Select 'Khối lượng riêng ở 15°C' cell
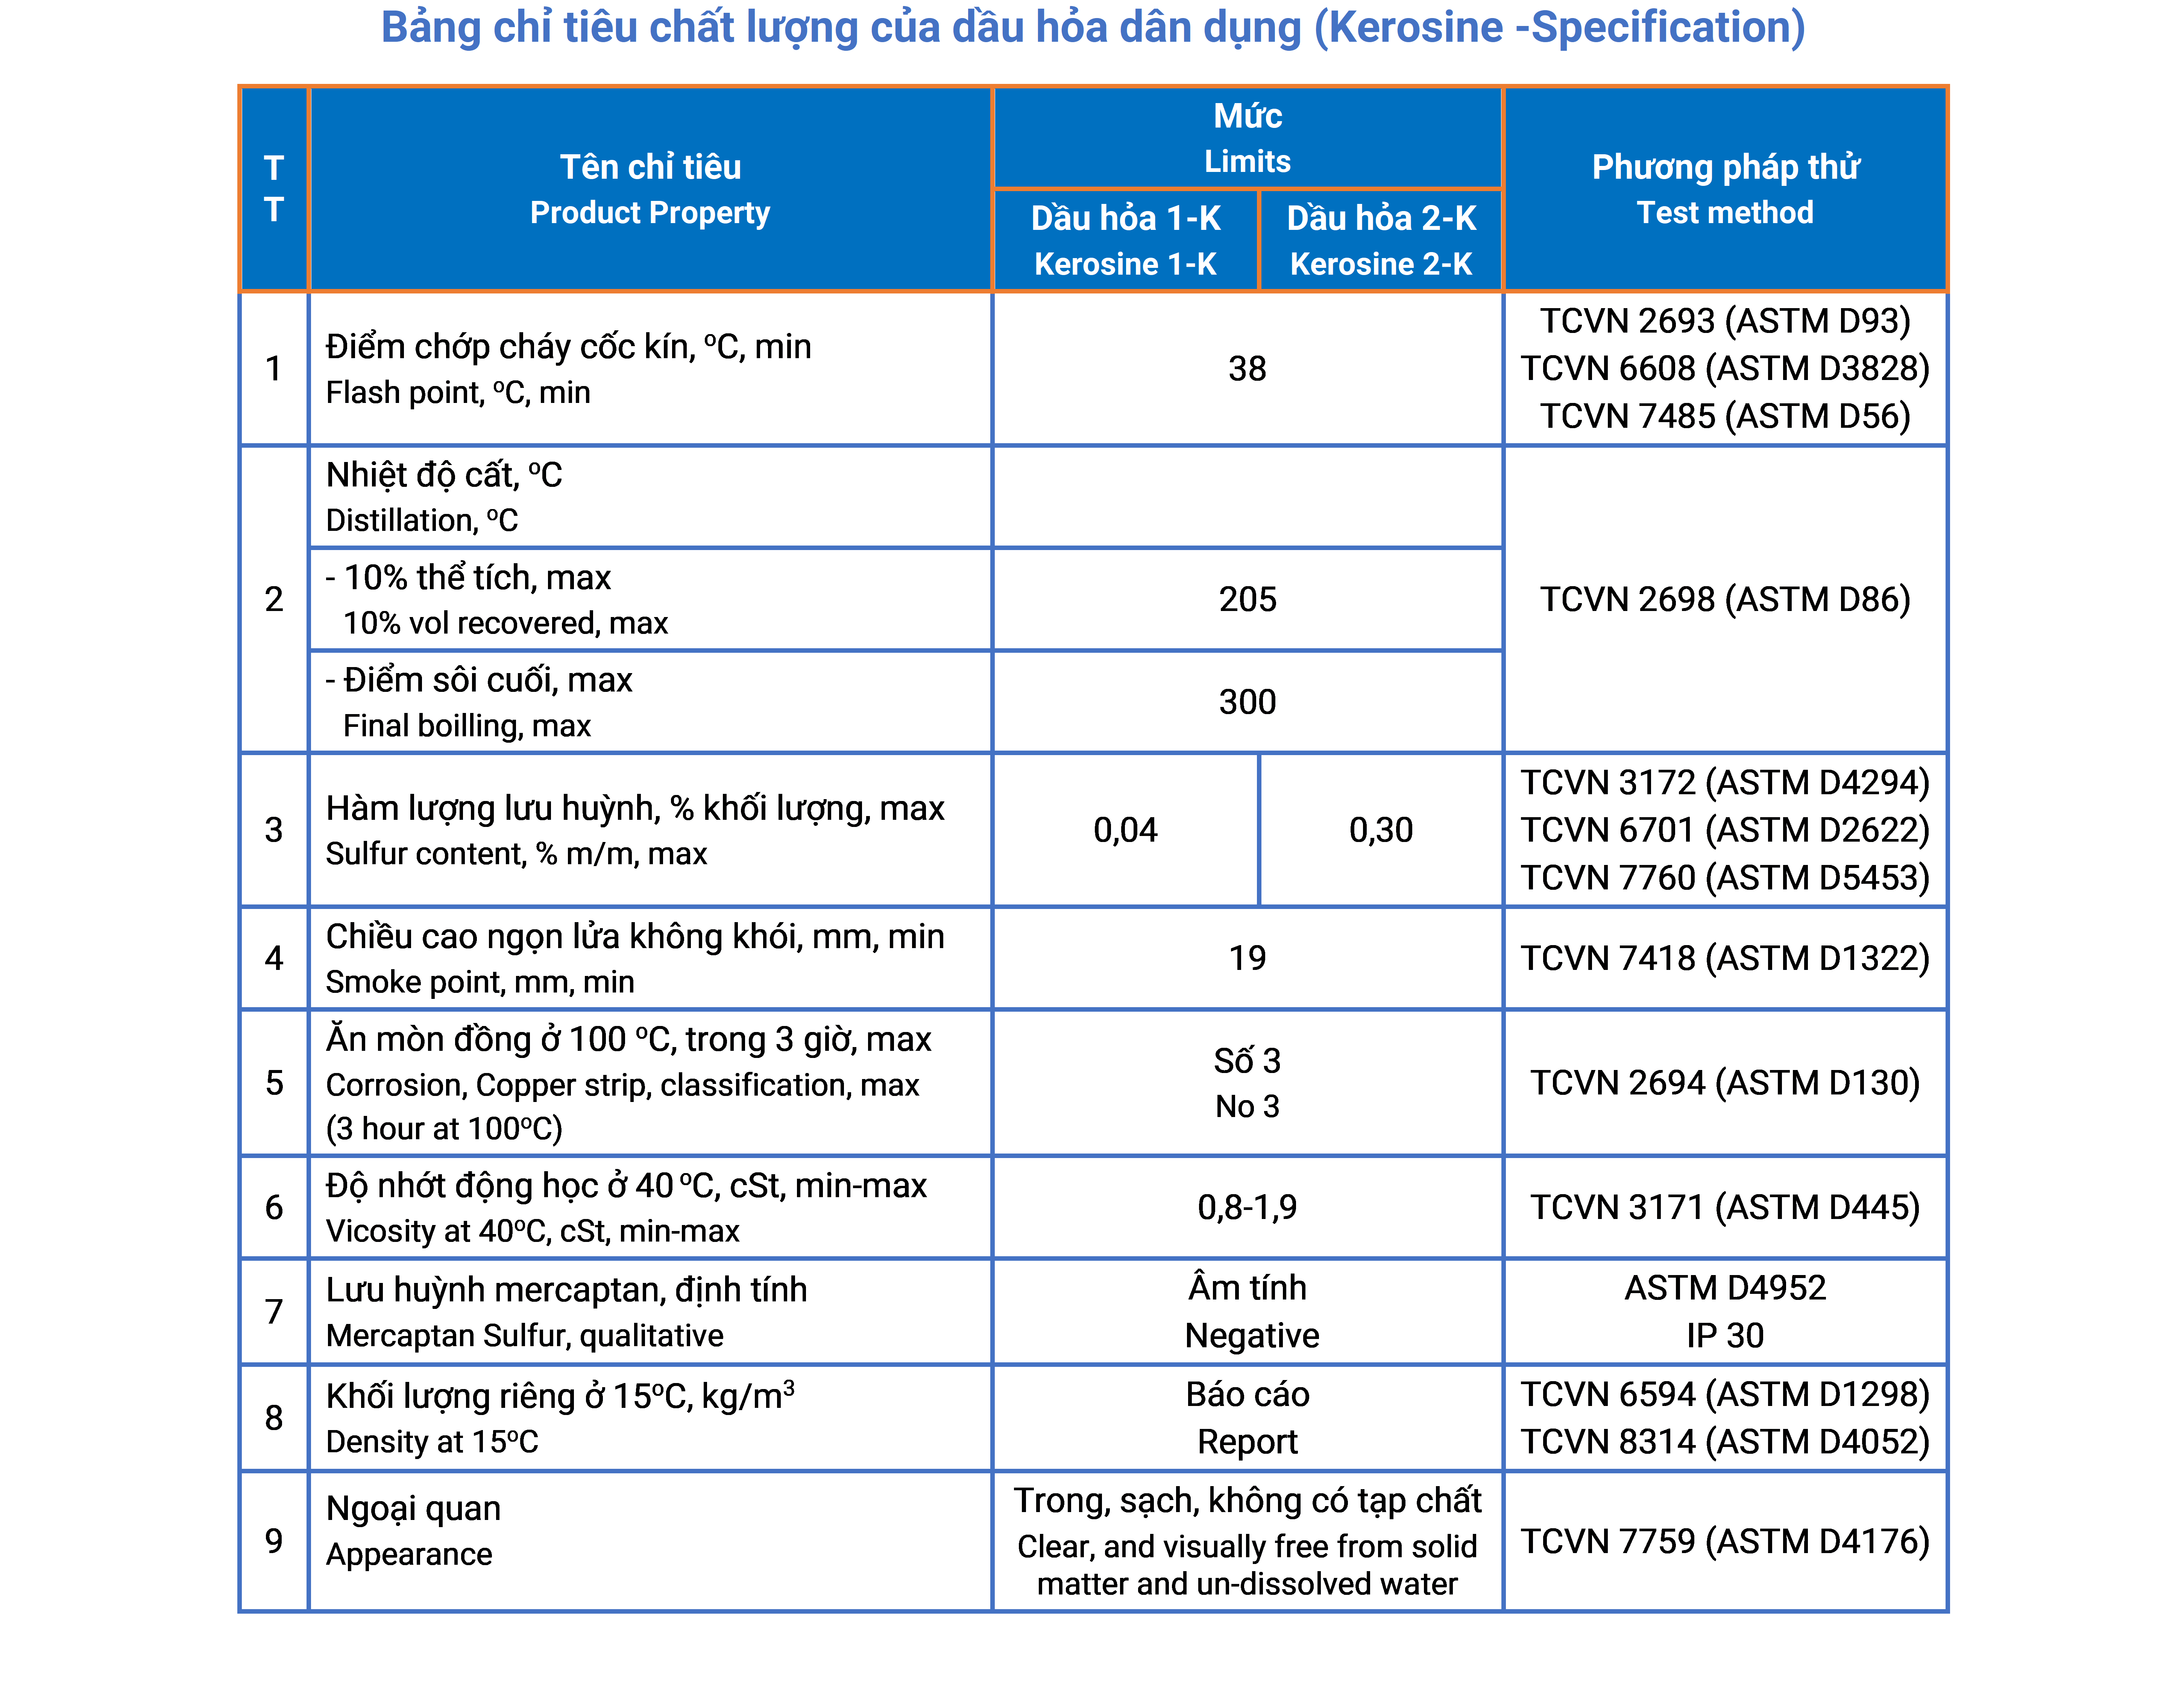Viewport: 2184px width, 1681px height. (x=650, y=1418)
